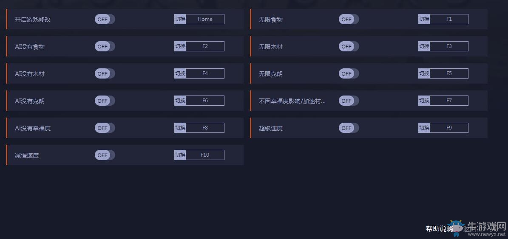Image resolution: width=508 pixels, height=239 pixels.
Task: Switch on 无限克朗 toggle
Action: (349, 73)
